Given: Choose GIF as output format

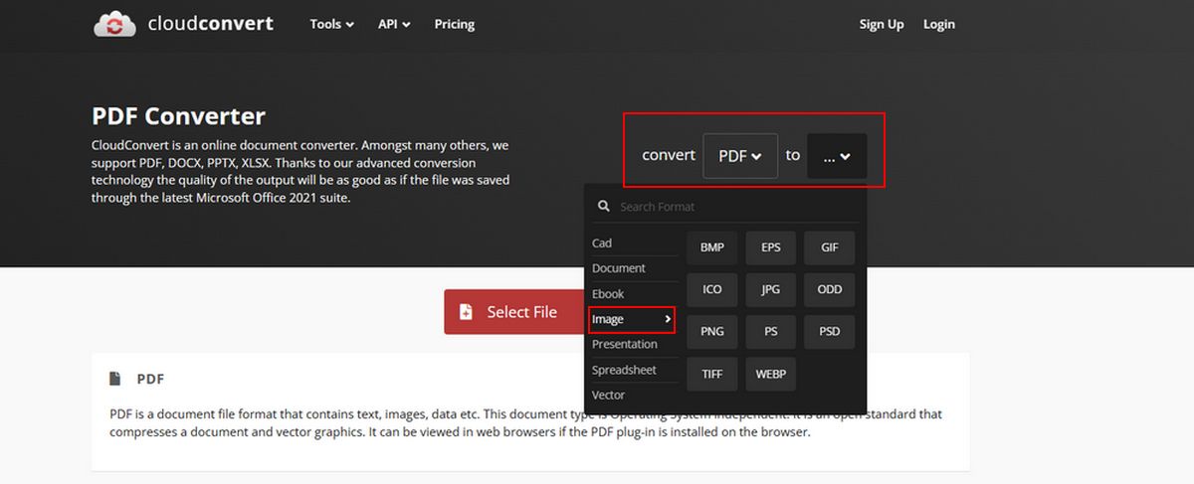Looking at the screenshot, I should pos(830,247).
